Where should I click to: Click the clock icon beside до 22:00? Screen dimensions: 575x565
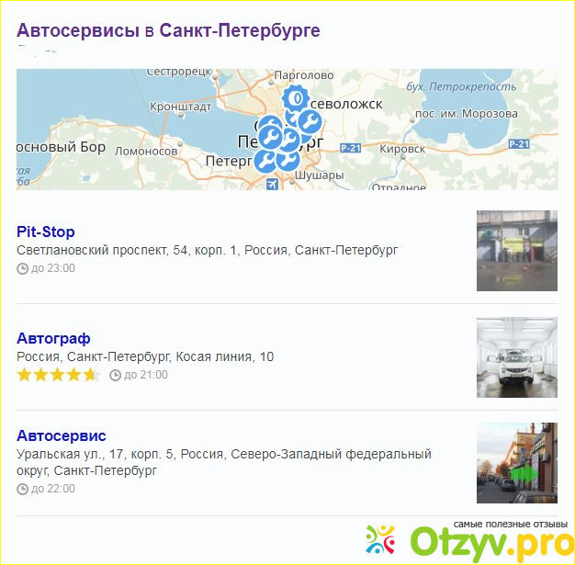(x=23, y=489)
